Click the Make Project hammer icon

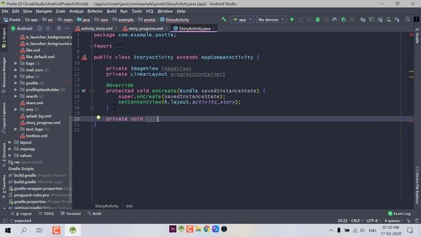224,19
